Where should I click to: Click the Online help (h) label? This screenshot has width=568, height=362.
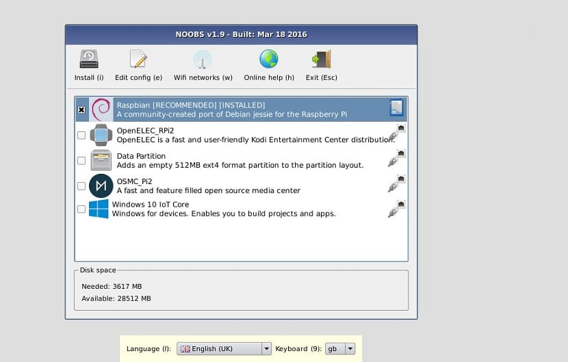click(269, 77)
